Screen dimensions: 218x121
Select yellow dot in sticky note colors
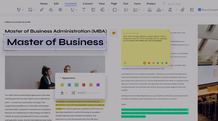145,63
